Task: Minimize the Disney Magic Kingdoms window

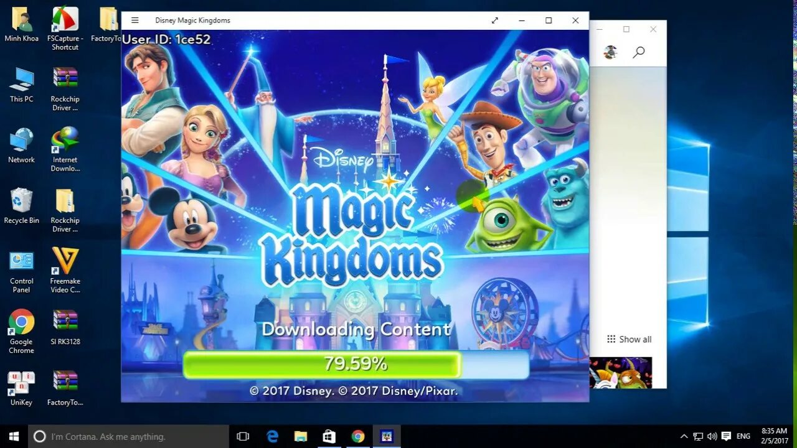Action: [x=522, y=21]
